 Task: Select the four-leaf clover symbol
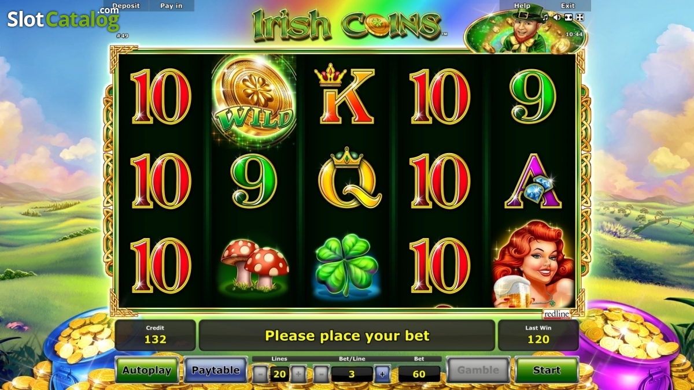point(346,265)
